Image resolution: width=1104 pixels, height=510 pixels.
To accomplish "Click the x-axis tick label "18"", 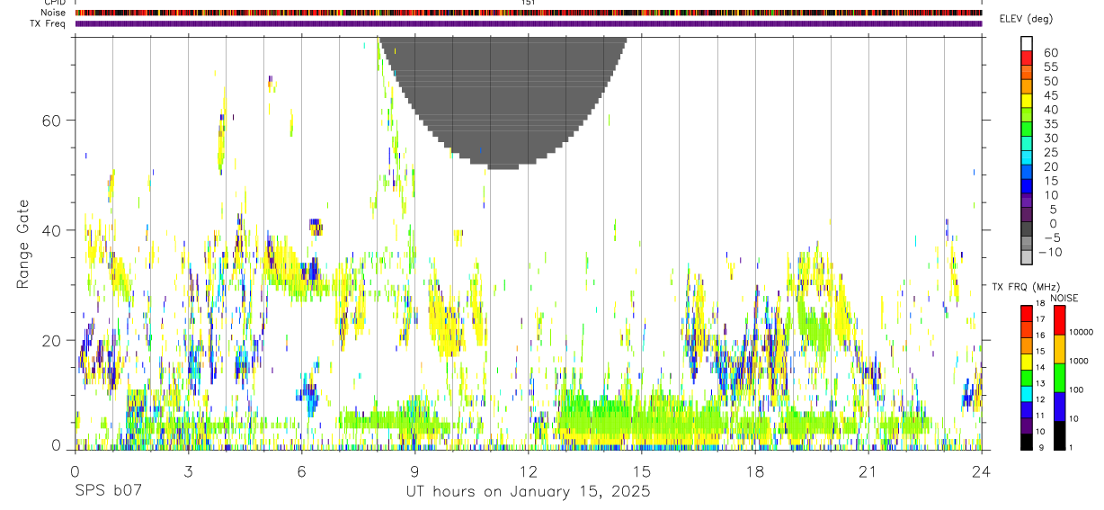I will click(x=755, y=470).
